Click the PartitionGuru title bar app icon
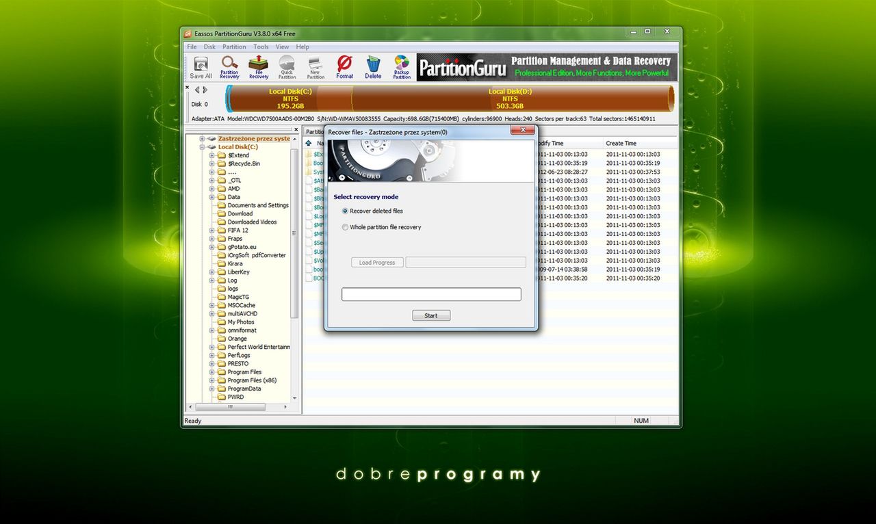 pyautogui.click(x=187, y=34)
